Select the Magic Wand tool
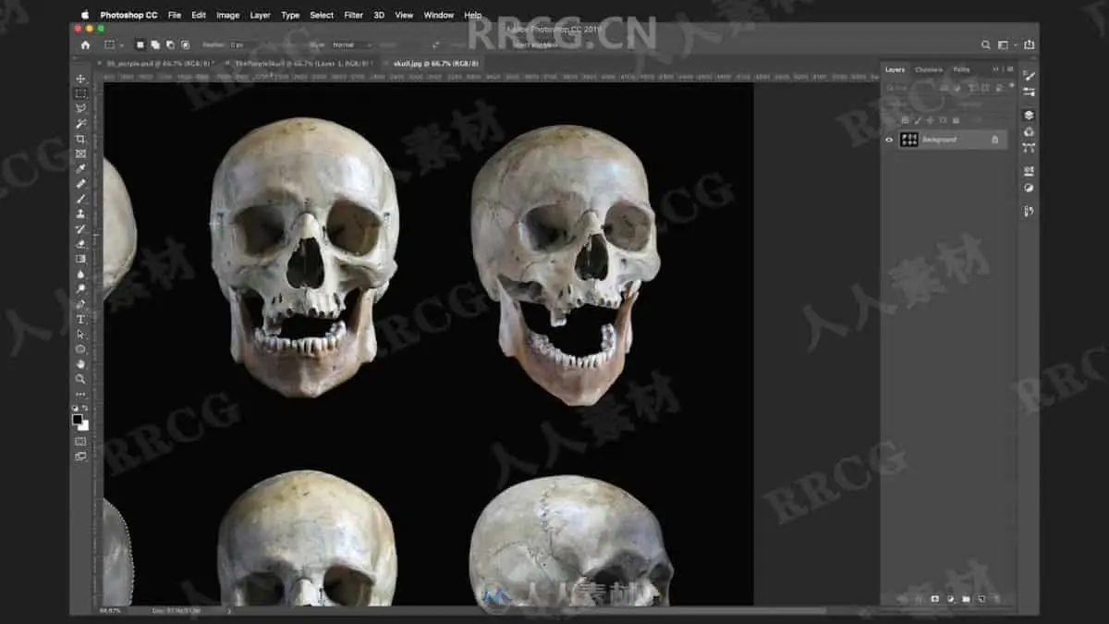The height and width of the screenshot is (624, 1109). 81,124
